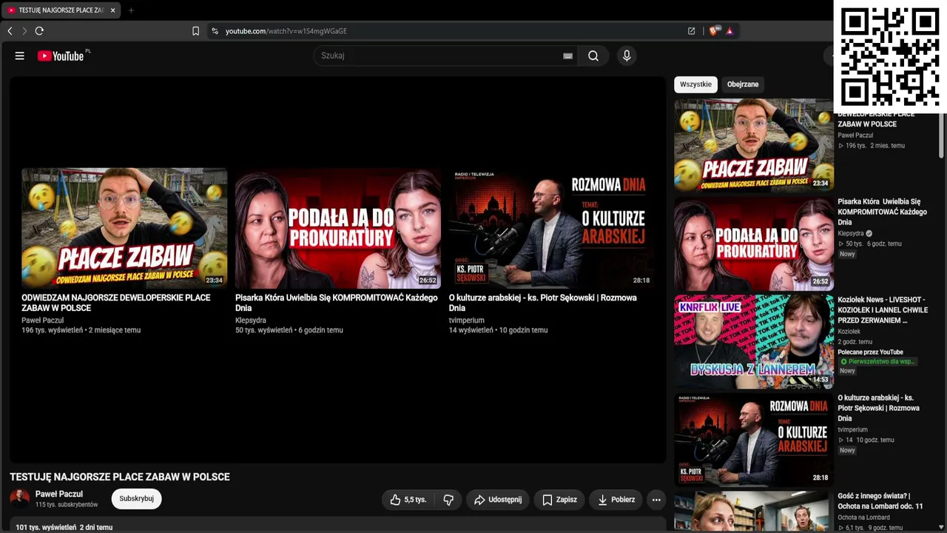Switch to the TESTUJĘ NAJGORSZE PLACE ZABAW browser tab
Screen dimensions: 947x533
click(61, 10)
